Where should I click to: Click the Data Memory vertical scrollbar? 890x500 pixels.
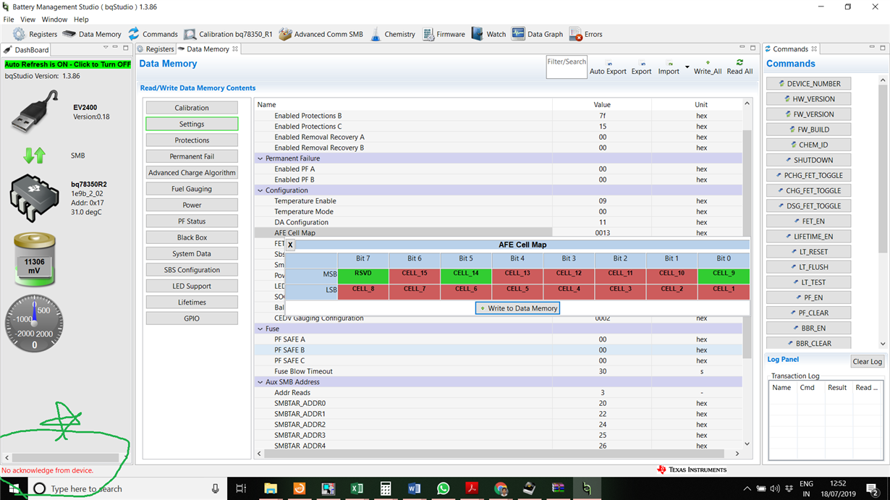tap(747, 242)
